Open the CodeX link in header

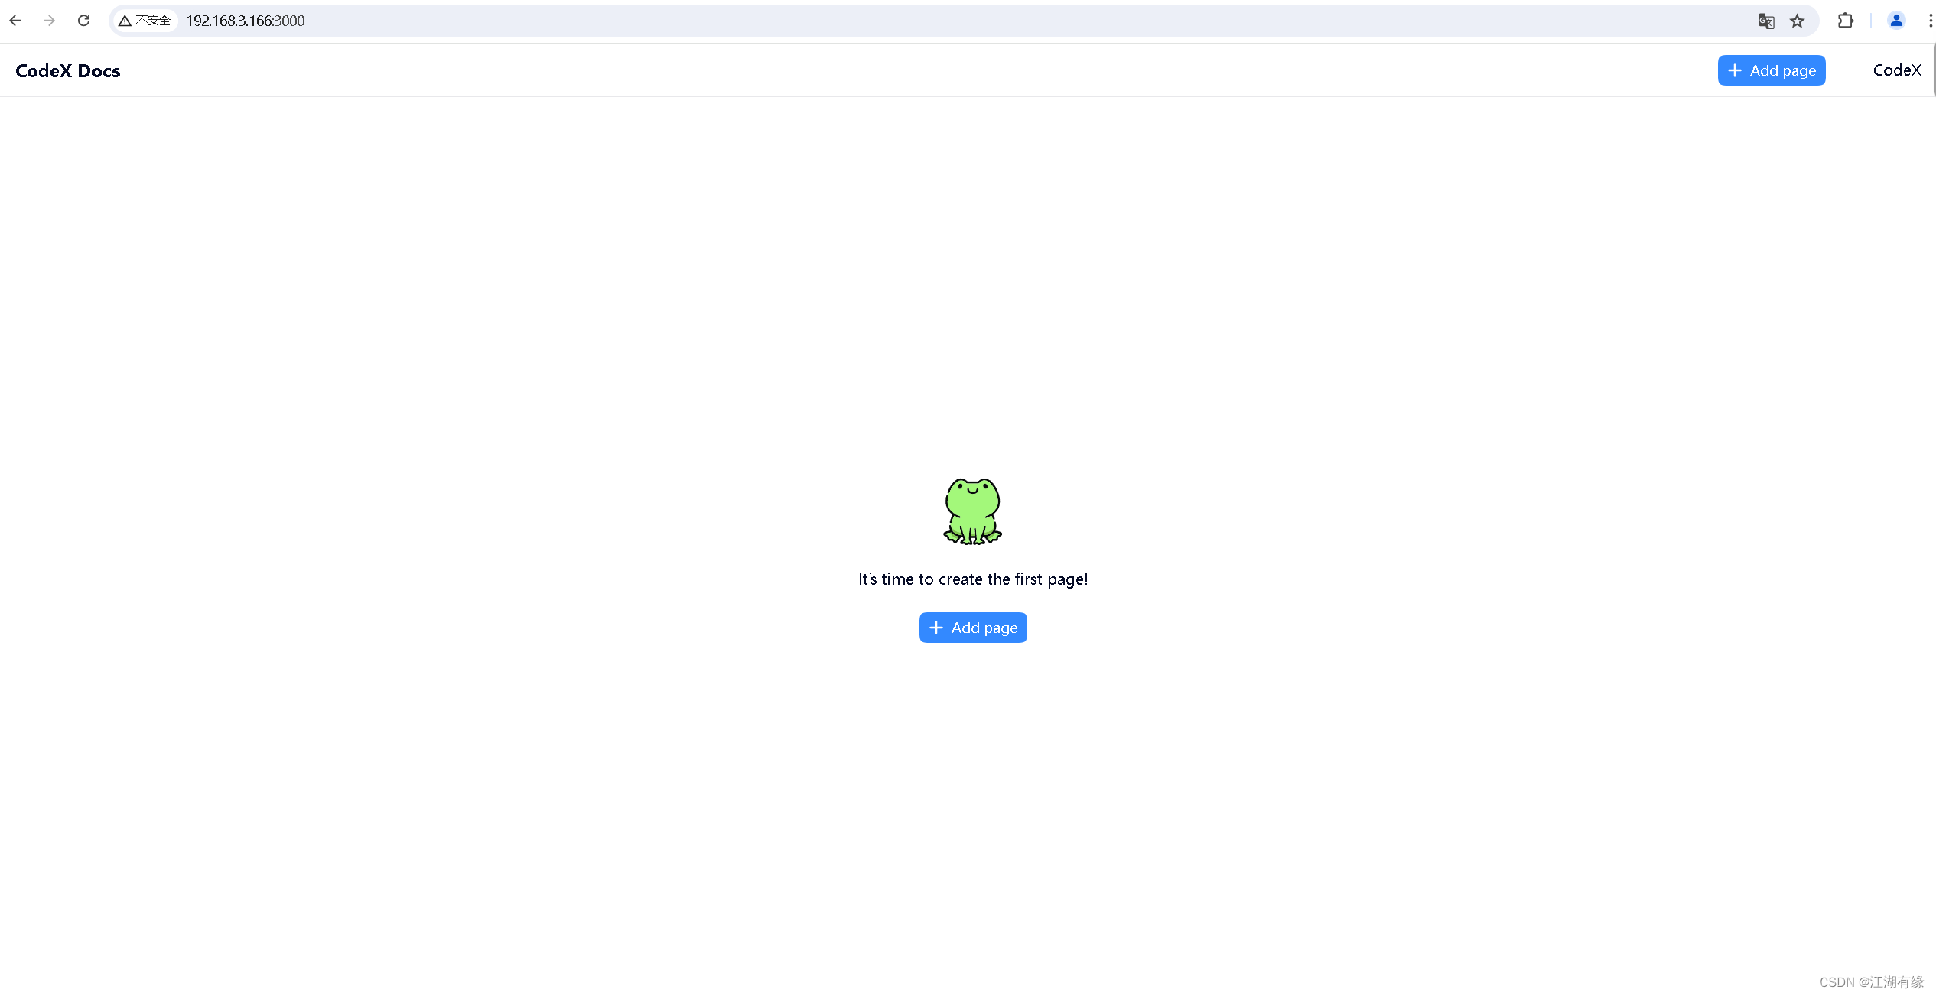click(x=1897, y=70)
